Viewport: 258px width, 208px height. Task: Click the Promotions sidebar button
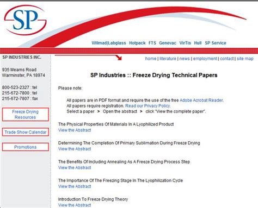pos(26,147)
